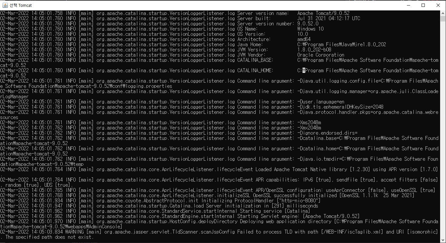Click the scrollbar up arrow
This screenshot has width=446, height=243.
tap(443, 13)
